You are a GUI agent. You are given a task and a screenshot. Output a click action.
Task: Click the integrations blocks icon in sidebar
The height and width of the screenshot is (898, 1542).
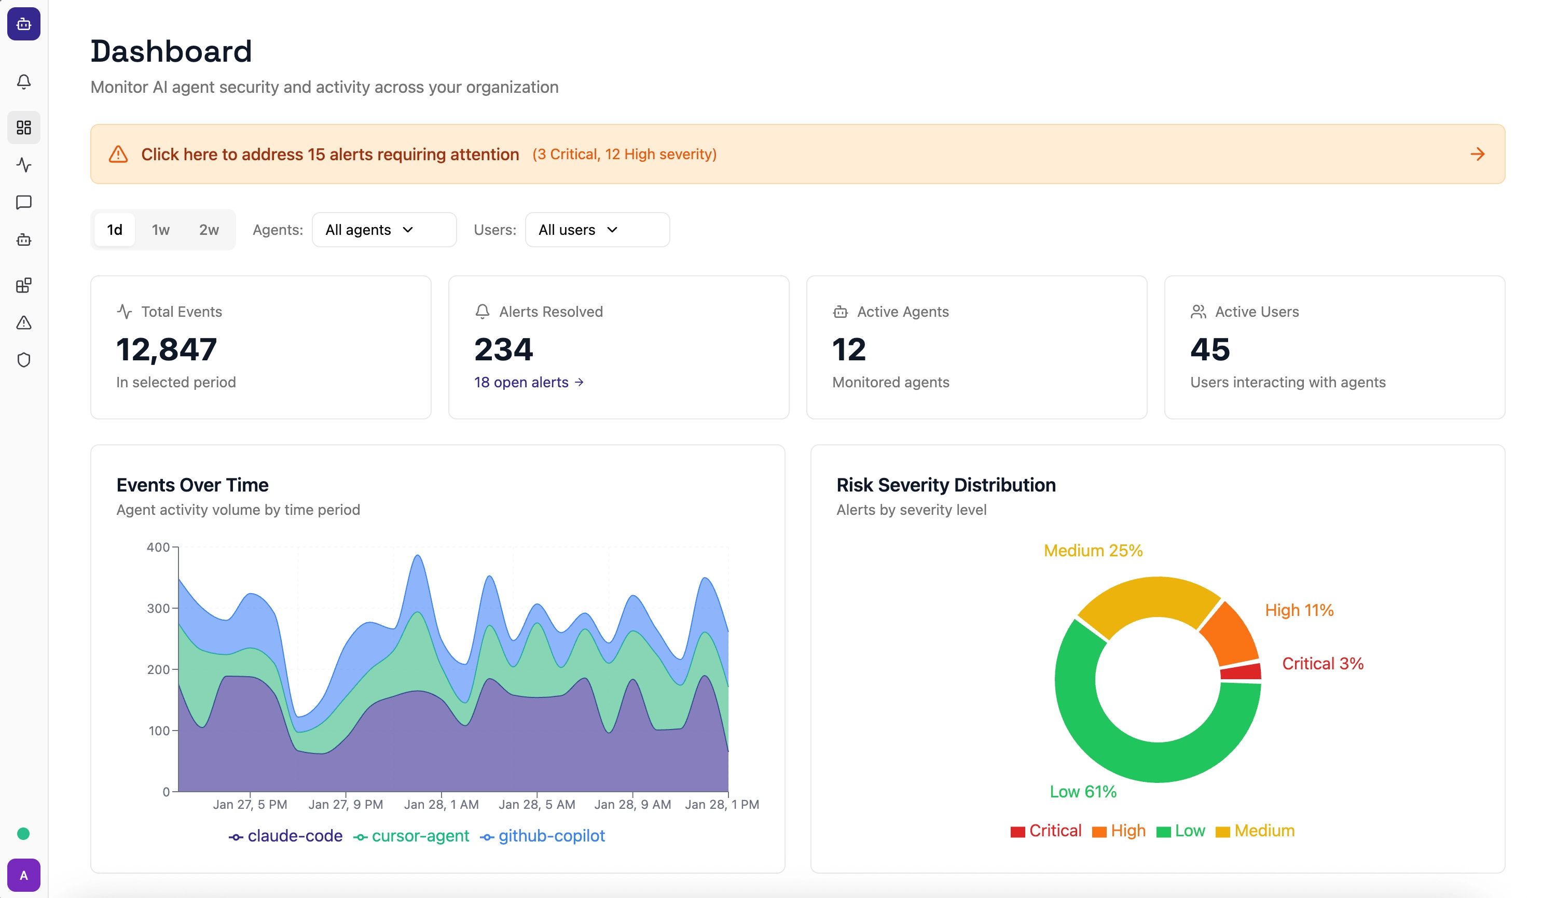(x=24, y=285)
